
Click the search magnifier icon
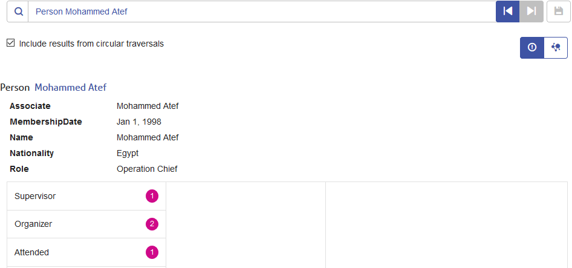point(18,11)
